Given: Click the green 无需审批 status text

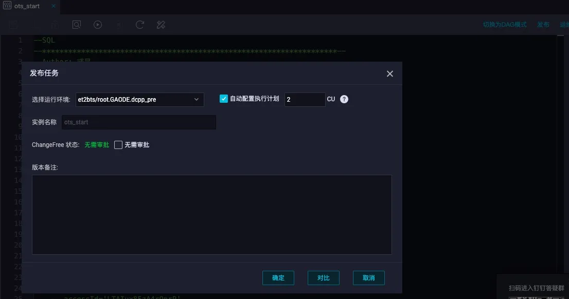Looking at the screenshot, I should click(97, 144).
